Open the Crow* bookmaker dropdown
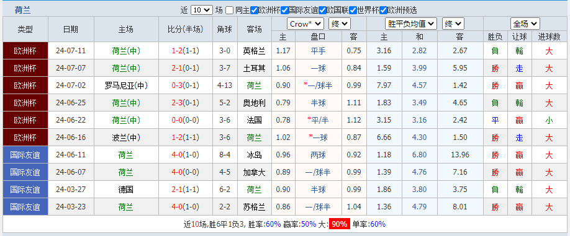The height and width of the screenshot is (236, 570). click(305, 24)
